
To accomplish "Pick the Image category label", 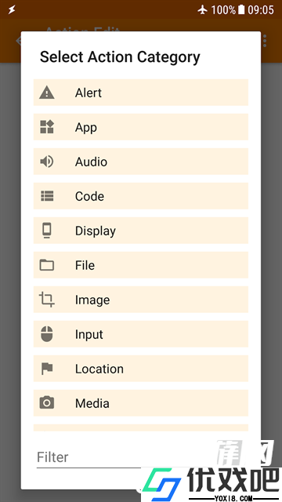I will [92, 300].
